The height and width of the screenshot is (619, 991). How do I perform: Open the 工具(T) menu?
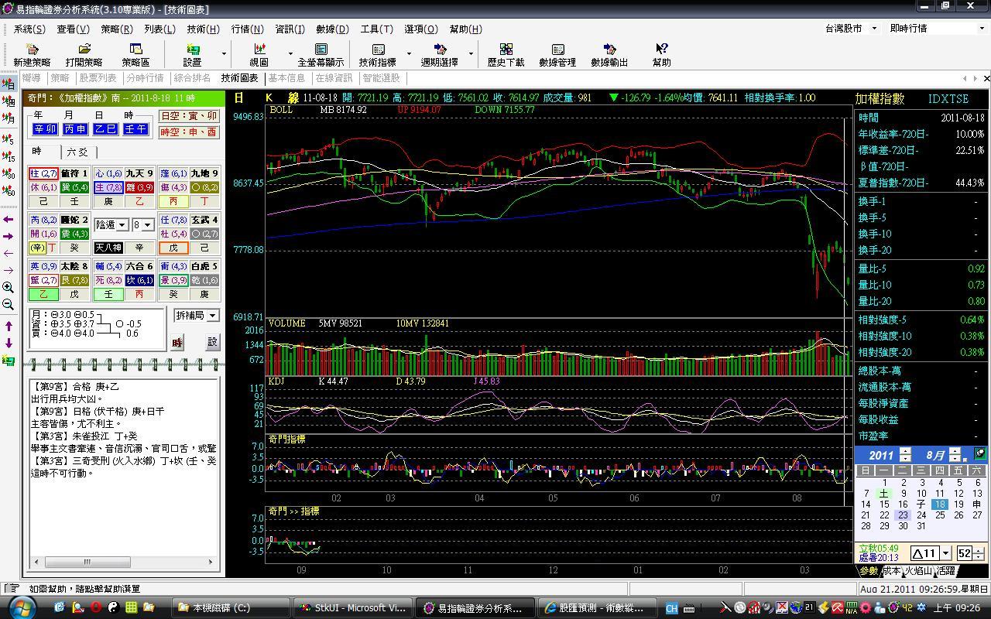click(x=376, y=29)
